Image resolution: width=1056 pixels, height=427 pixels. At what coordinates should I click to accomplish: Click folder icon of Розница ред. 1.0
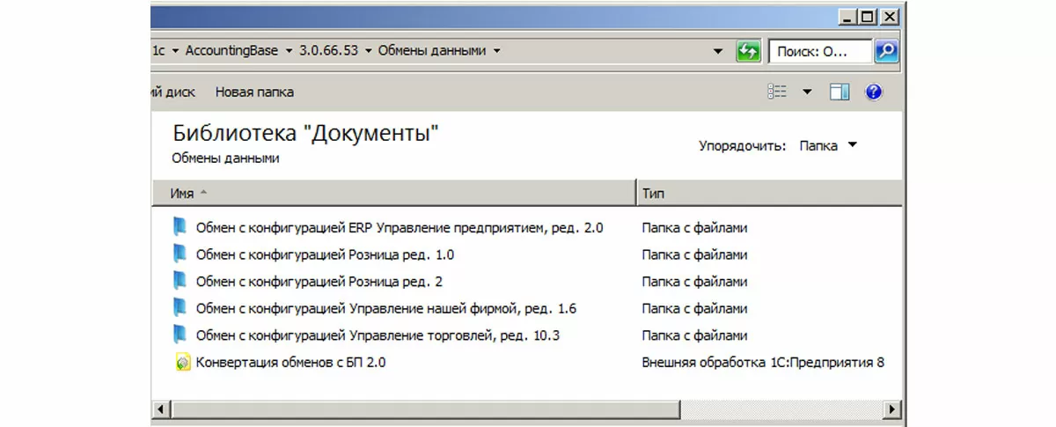click(x=180, y=254)
